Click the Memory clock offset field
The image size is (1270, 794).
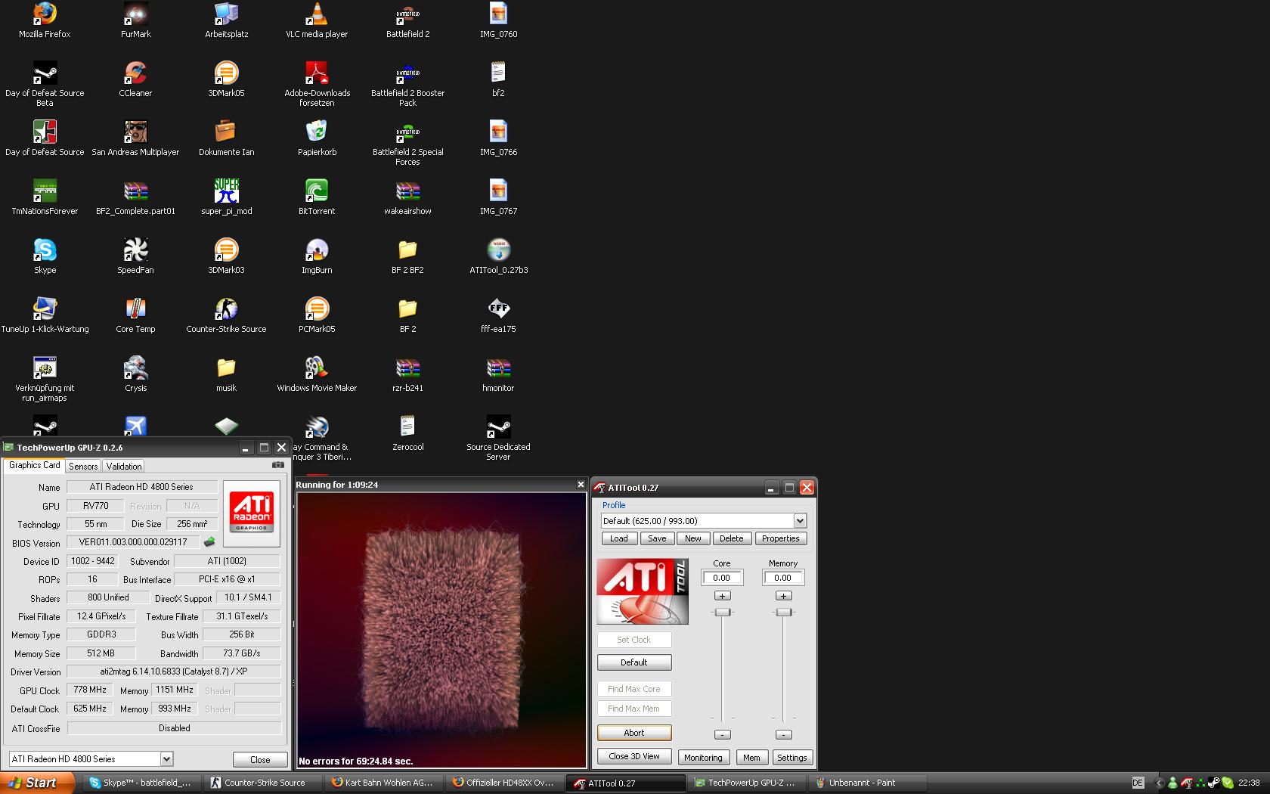tap(783, 578)
